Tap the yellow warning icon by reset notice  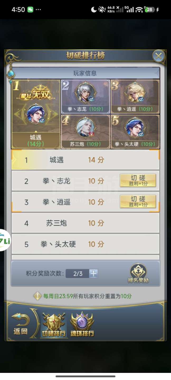click(x=37, y=296)
